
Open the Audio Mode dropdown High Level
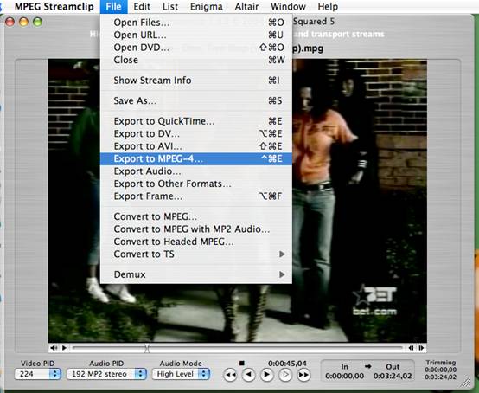pos(181,374)
